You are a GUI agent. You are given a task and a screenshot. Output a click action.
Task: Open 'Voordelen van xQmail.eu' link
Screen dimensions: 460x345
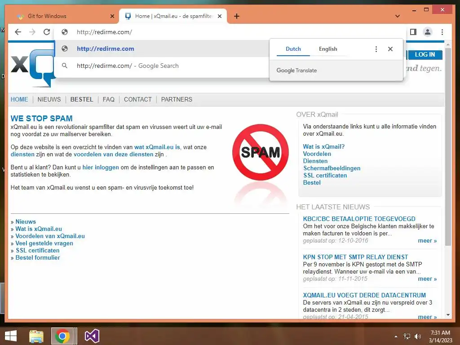pyautogui.click(x=50, y=236)
